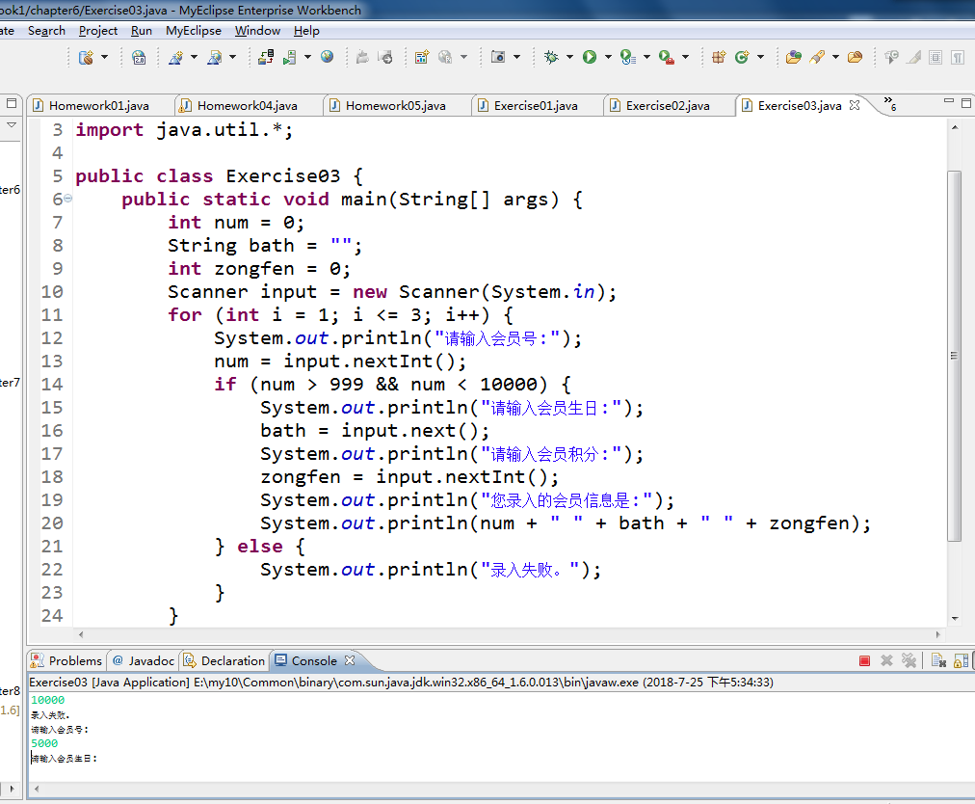
Task: Open the Run button dropdown arrow
Action: [x=607, y=58]
